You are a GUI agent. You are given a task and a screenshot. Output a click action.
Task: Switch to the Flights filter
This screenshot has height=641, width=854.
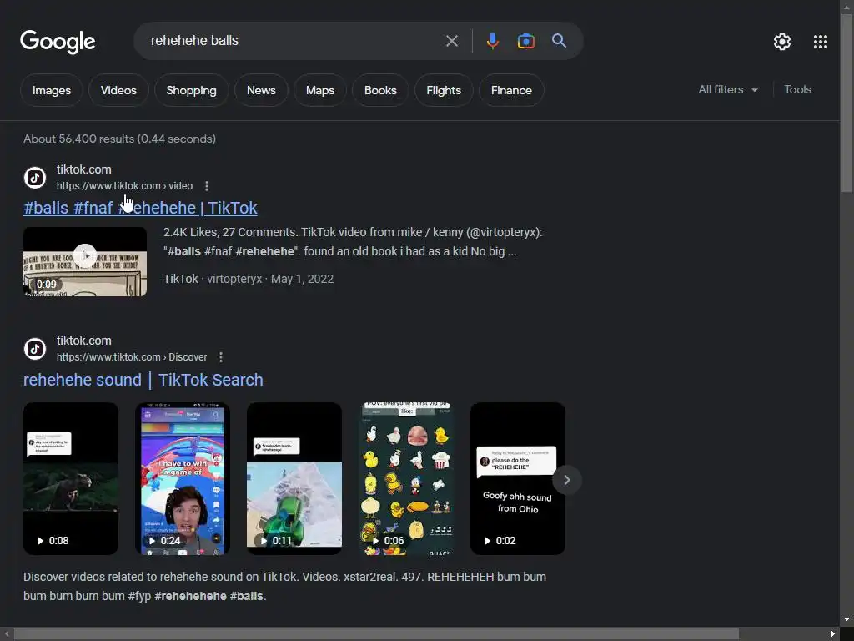[x=444, y=90]
